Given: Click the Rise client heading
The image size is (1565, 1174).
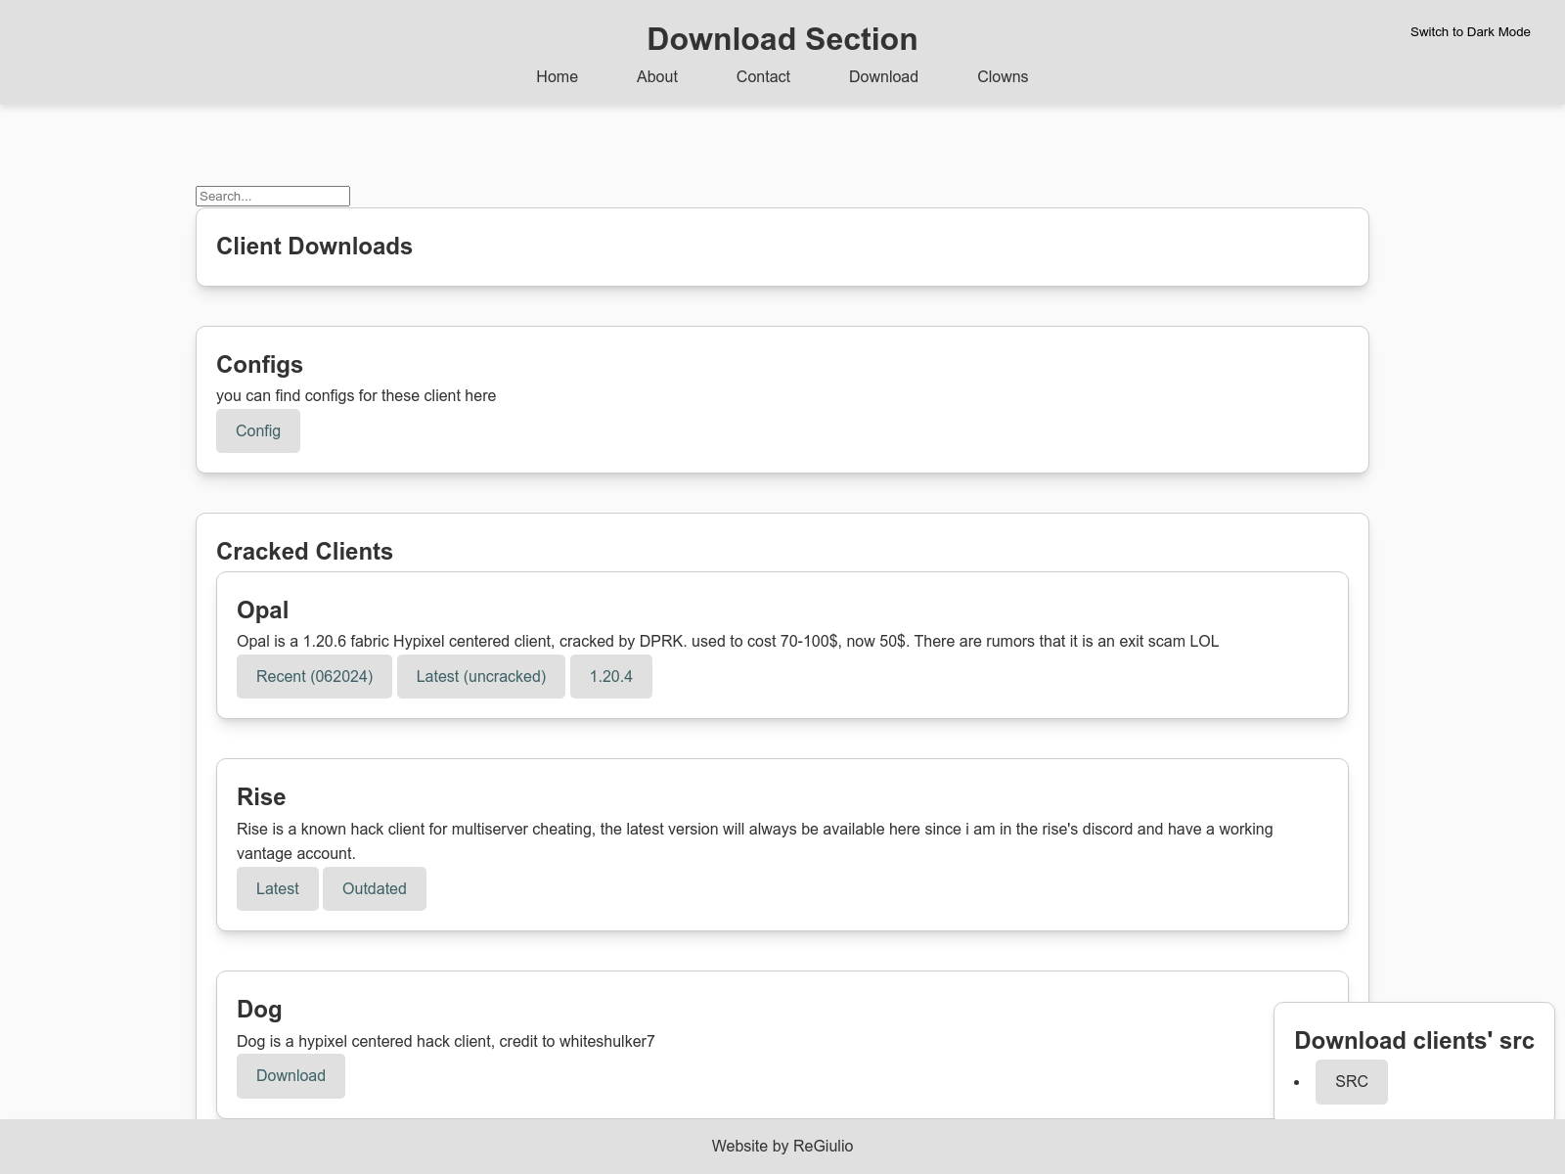Looking at the screenshot, I should click(261, 797).
